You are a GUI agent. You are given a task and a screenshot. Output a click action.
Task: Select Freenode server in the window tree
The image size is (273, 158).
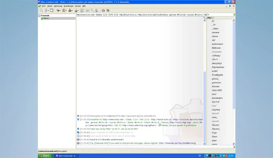(45, 15)
